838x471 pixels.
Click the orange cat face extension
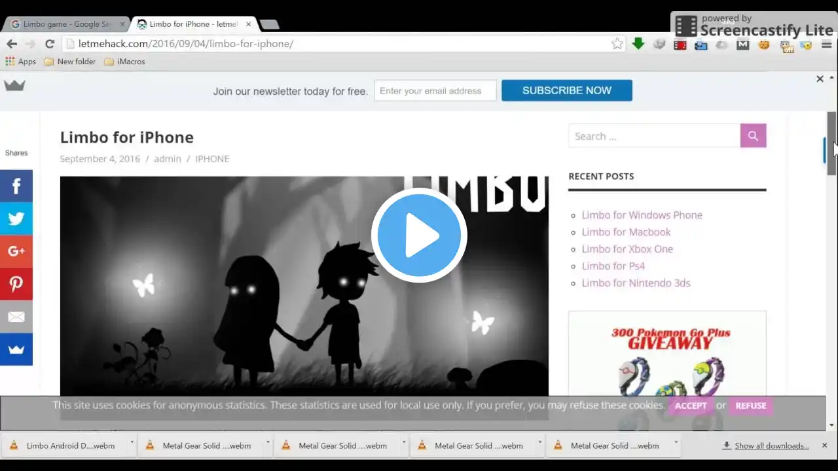(x=763, y=45)
